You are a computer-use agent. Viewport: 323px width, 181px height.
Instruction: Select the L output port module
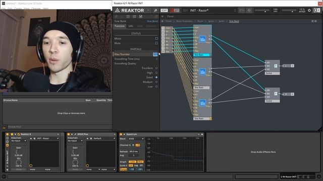tap(288, 66)
